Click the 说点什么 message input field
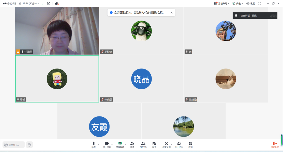Viewport: 283px width, 152px height. point(13,145)
